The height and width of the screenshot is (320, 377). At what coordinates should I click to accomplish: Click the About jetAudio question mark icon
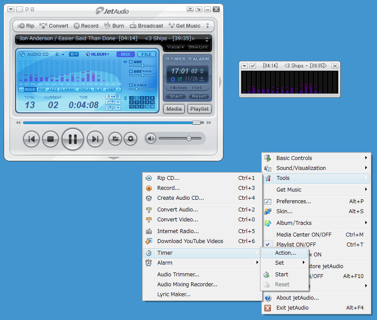(x=268, y=298)
